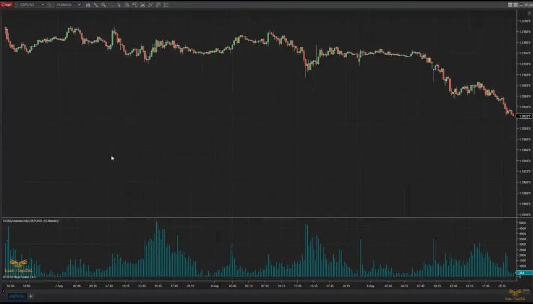This screenshot has height=304, width=533.
Task: Open the Strategies icon in toolbar
Action: coord(143,5)
